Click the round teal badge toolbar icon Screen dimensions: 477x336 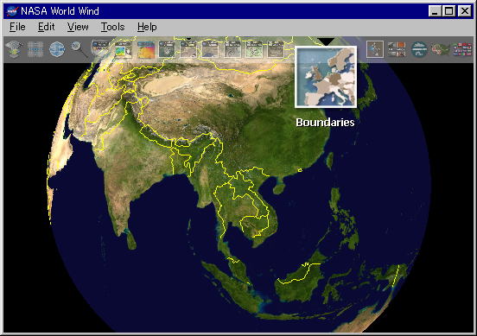click(x=418, y=49)
